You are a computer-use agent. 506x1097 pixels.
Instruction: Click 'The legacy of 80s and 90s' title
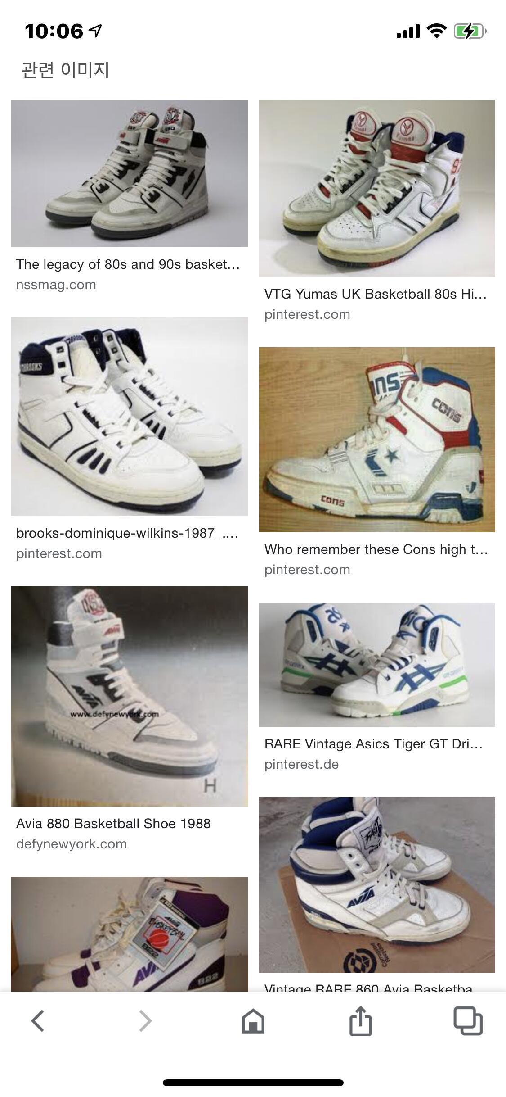(128, 264)
